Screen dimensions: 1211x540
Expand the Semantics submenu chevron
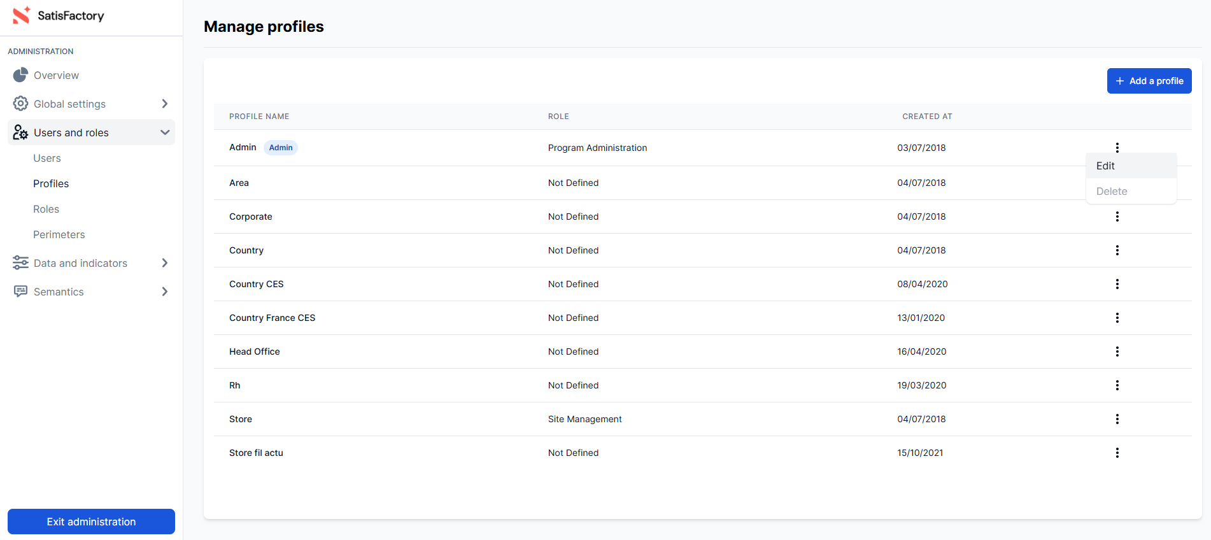165,292
